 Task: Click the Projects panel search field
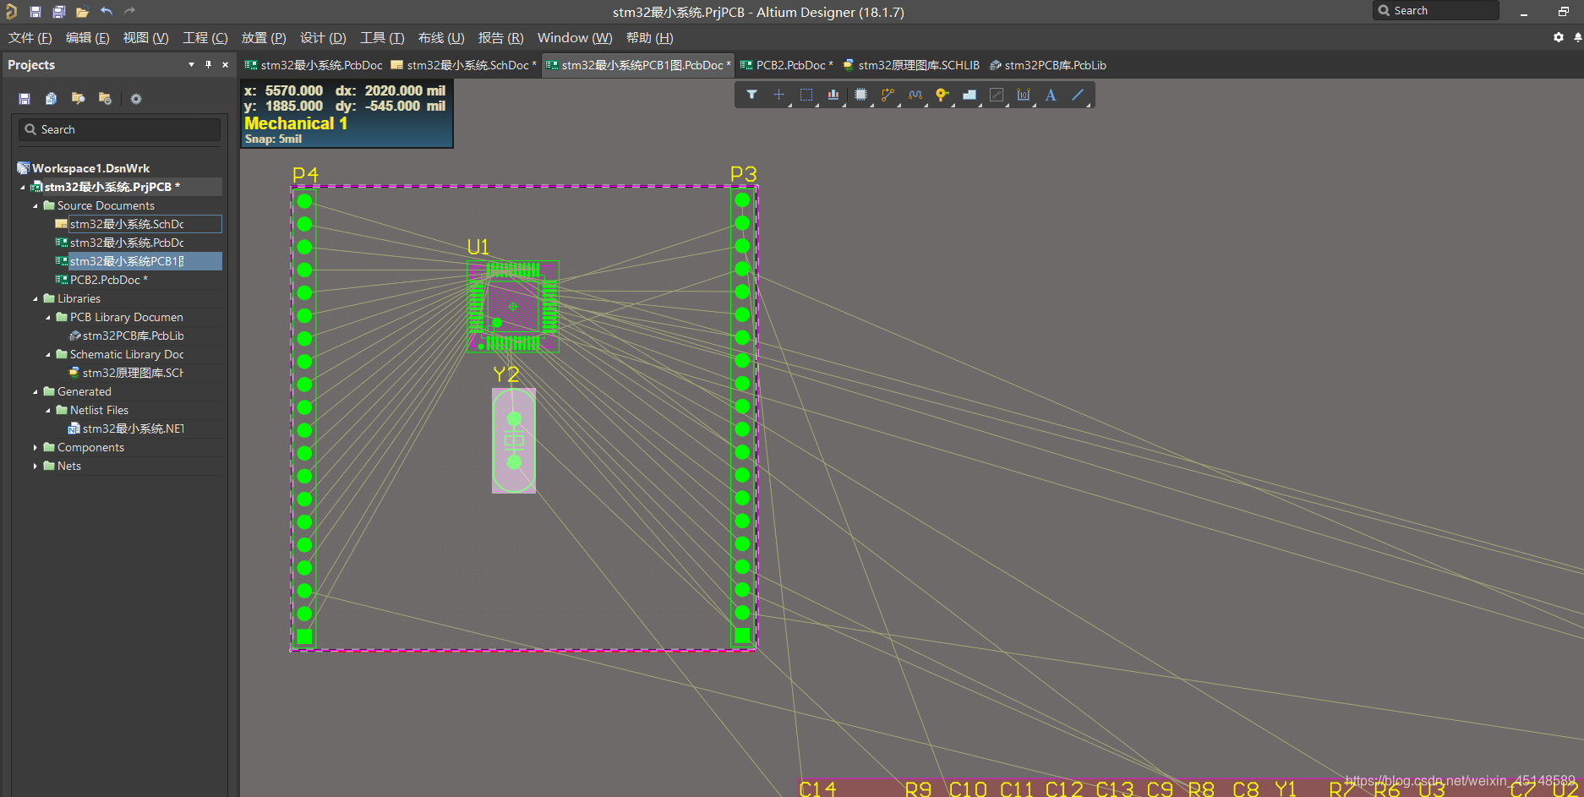120,129
